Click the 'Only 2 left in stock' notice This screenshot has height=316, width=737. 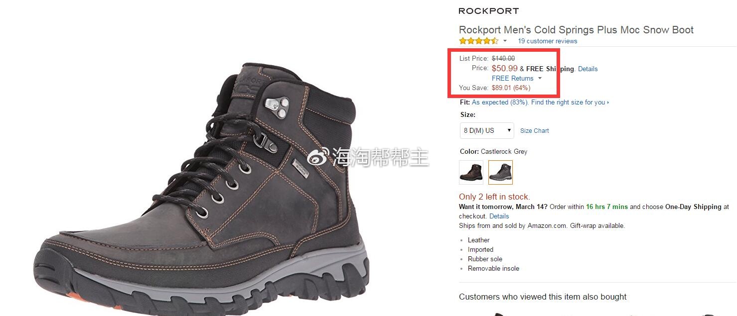pyautogui.click(x=494, y=197)
